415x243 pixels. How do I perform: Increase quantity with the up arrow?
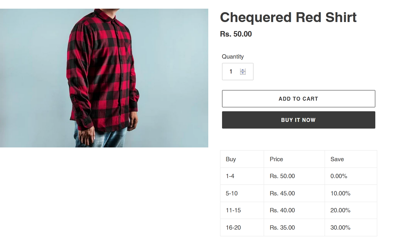pyautogui.click(x=243, y=70)
